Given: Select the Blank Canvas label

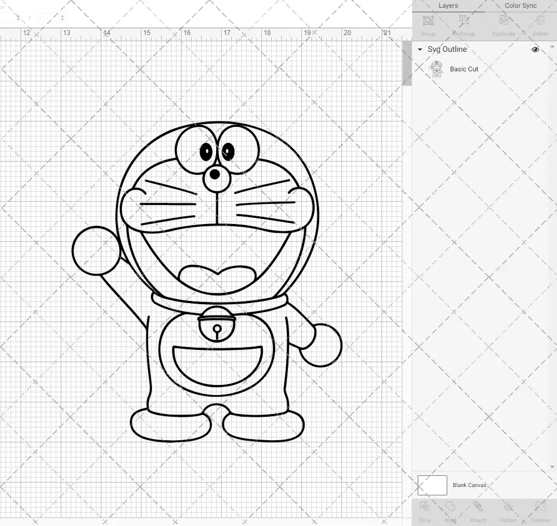Looking at the screenshot, I should (x=469, y=485).
